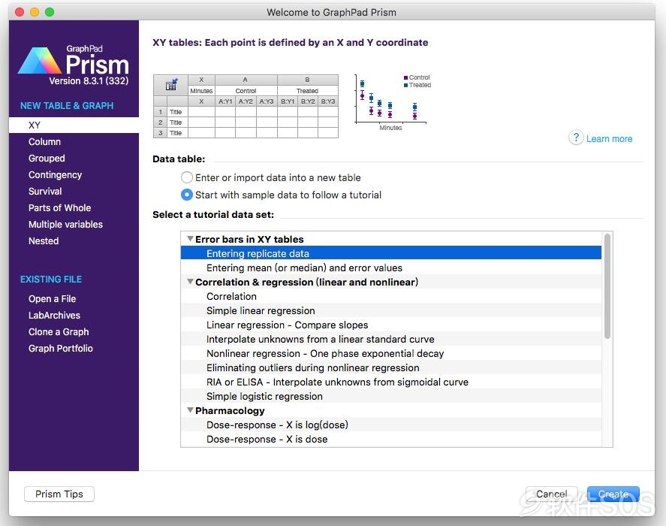The height and width of the screenshot is (526, 666).
Task: Click the Control column header in preview table
Action: [x=246, y=91]
